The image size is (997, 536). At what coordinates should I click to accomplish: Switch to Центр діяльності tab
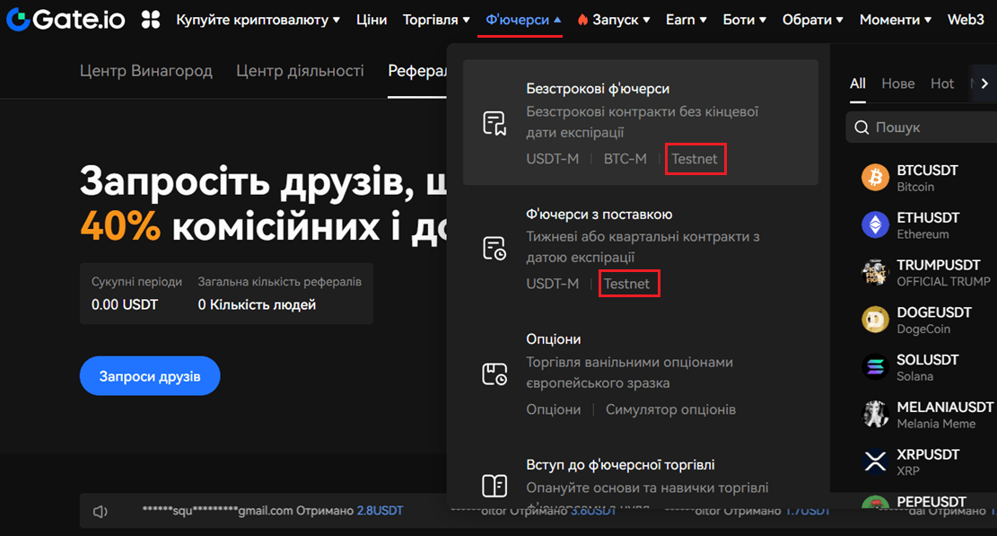pos(300,71)
